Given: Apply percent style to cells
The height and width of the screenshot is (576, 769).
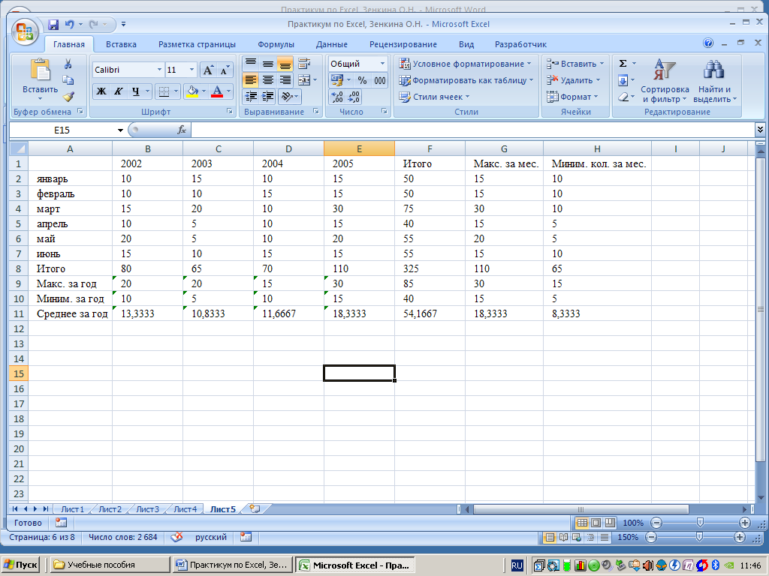Looking at the screenshot, I should pyautogui.click(x=362, y=80).
